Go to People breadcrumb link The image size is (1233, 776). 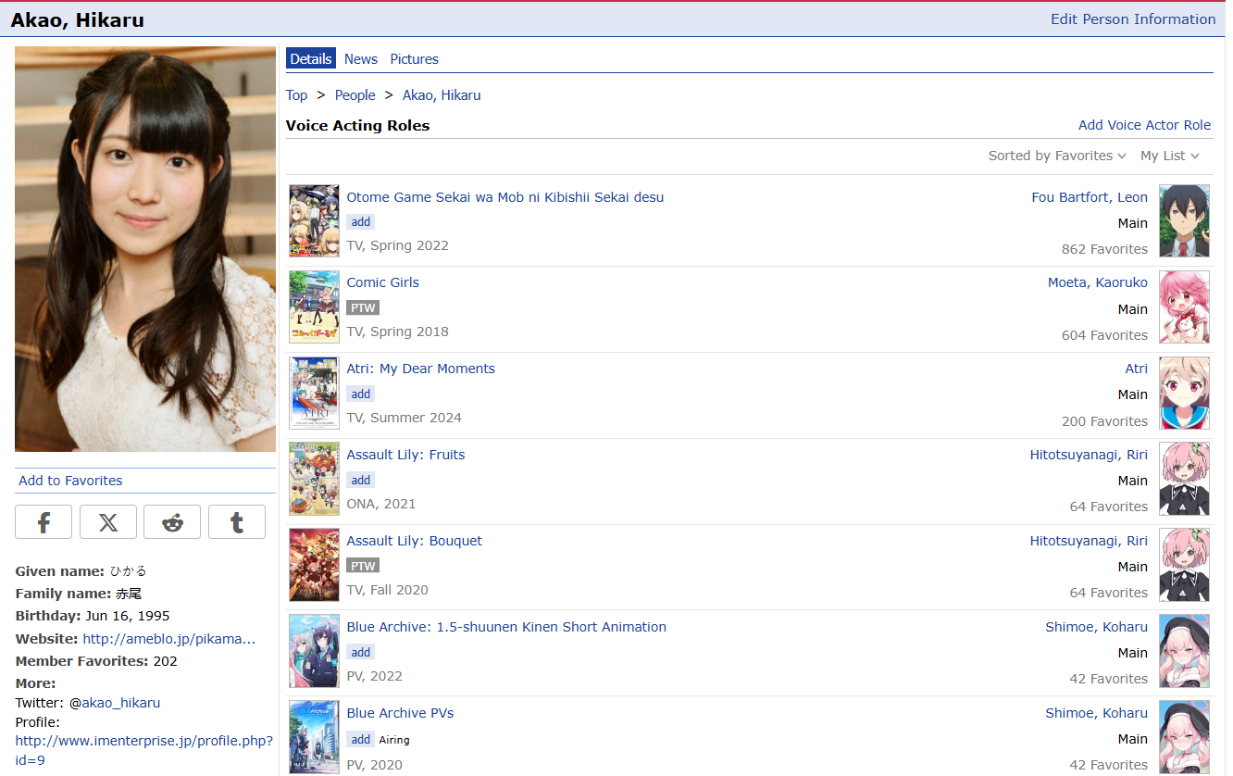tap(355, 95)
